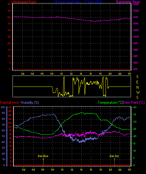Image resolution: width=146 pixels, height=174 pixels.
Task: Click barometer axis value 1020
Action: click(136, 11)
